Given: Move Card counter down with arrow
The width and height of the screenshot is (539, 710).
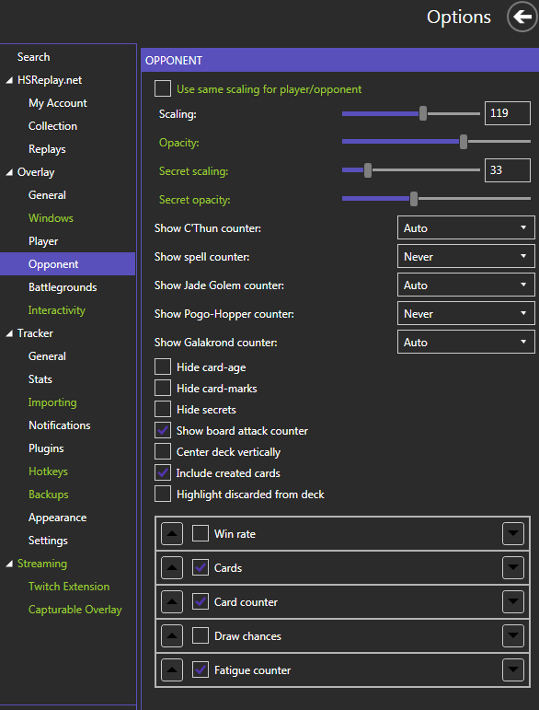Looking at the screenshot, I should [512, 601].
